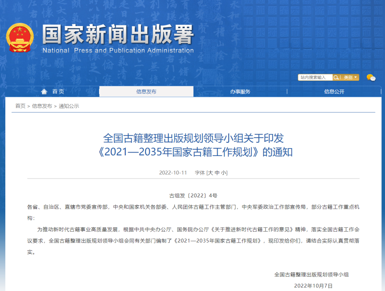
Task: Click the 国家新闻出版署 site title
Action: (118, 35)
